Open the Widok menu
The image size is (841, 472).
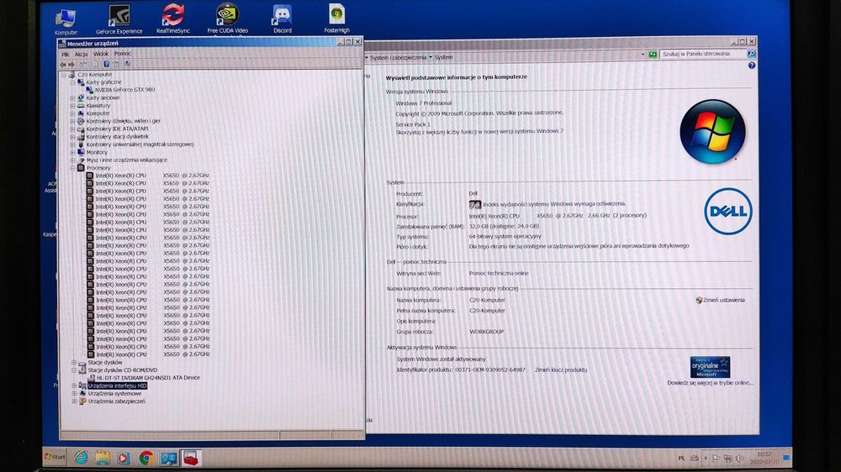[101, 54]
